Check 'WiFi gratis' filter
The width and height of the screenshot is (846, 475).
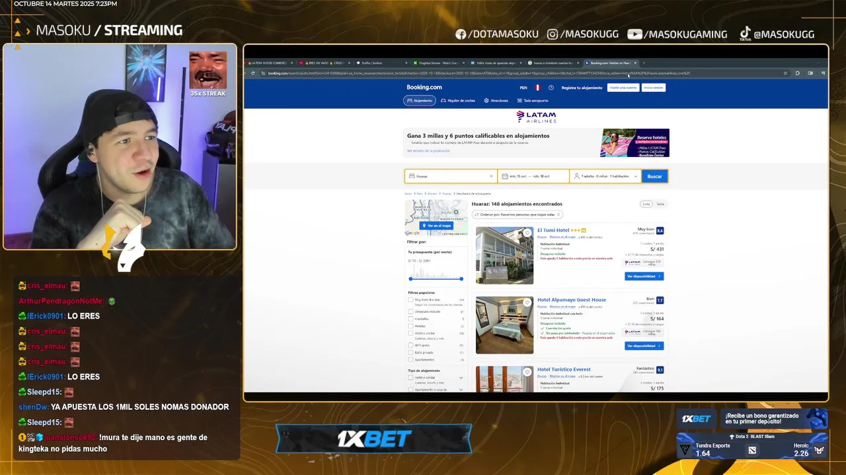click(x=410, y=344)
